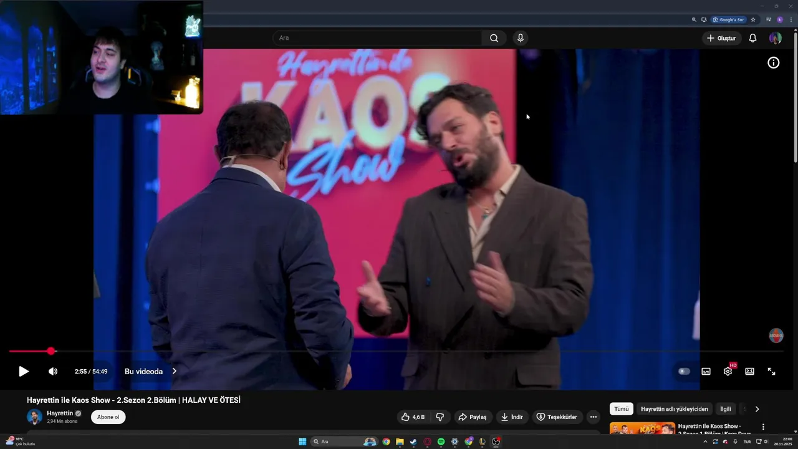Select Hayrettin adlı yükleyiciden chip

[675, 409]
